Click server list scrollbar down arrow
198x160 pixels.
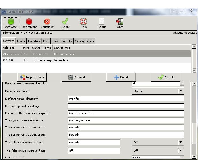194,71
